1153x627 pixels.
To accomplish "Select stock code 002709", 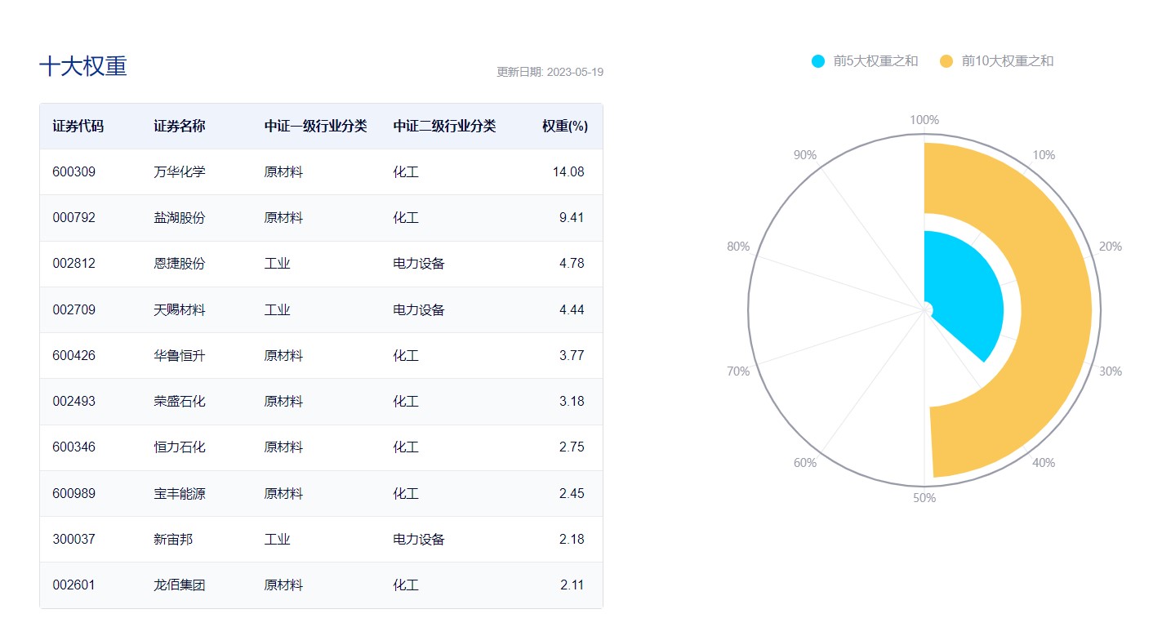I will [x=73, y=310].
